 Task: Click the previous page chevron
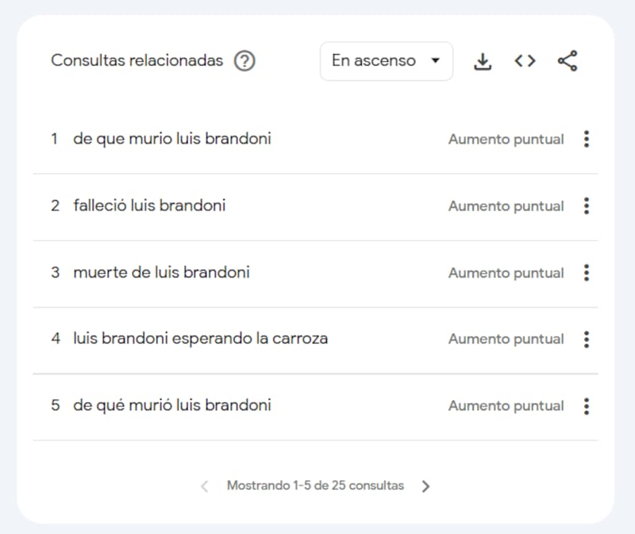click(x=205, y=486)
